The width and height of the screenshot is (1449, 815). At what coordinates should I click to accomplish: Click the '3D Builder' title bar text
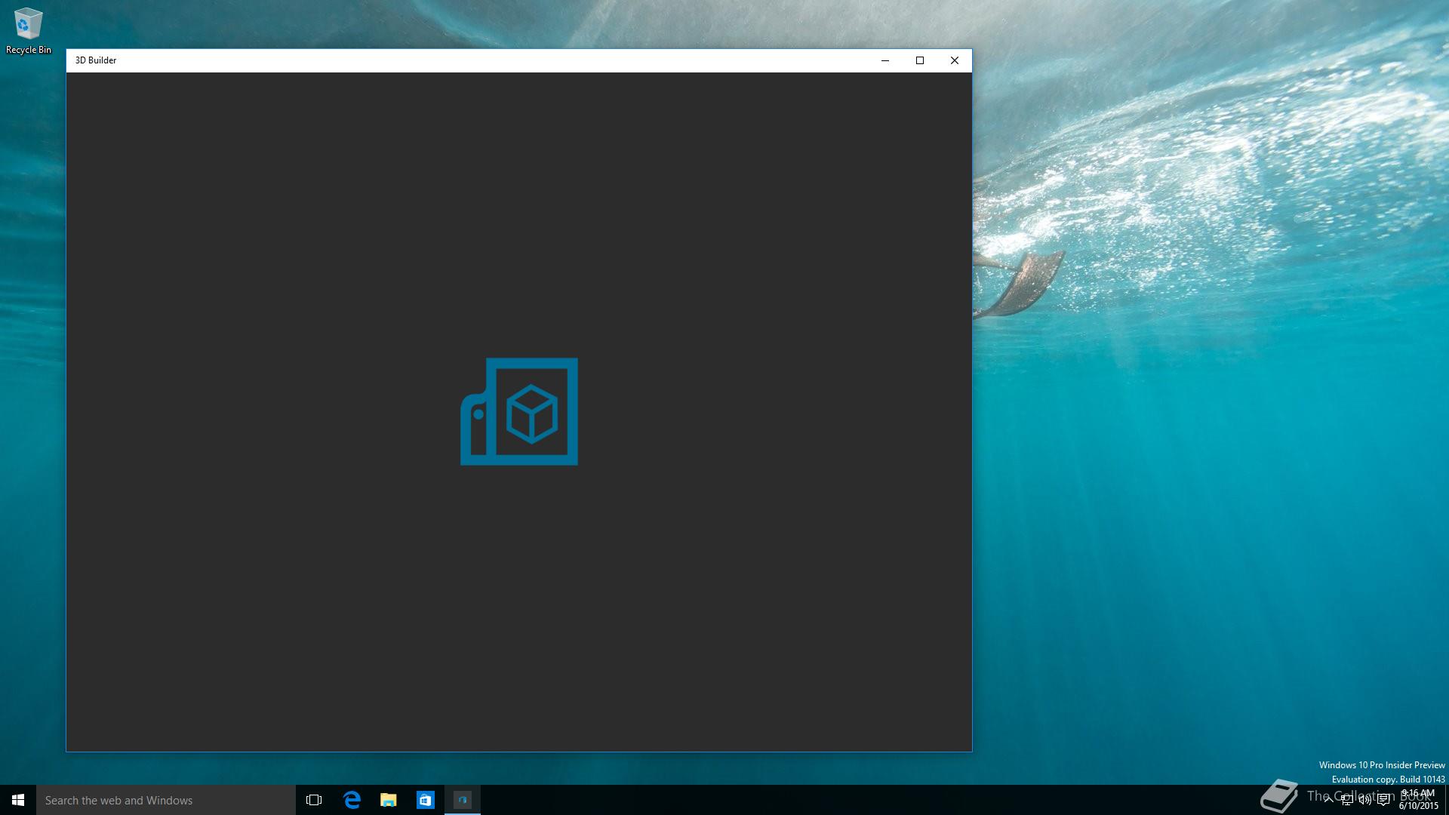96,60
